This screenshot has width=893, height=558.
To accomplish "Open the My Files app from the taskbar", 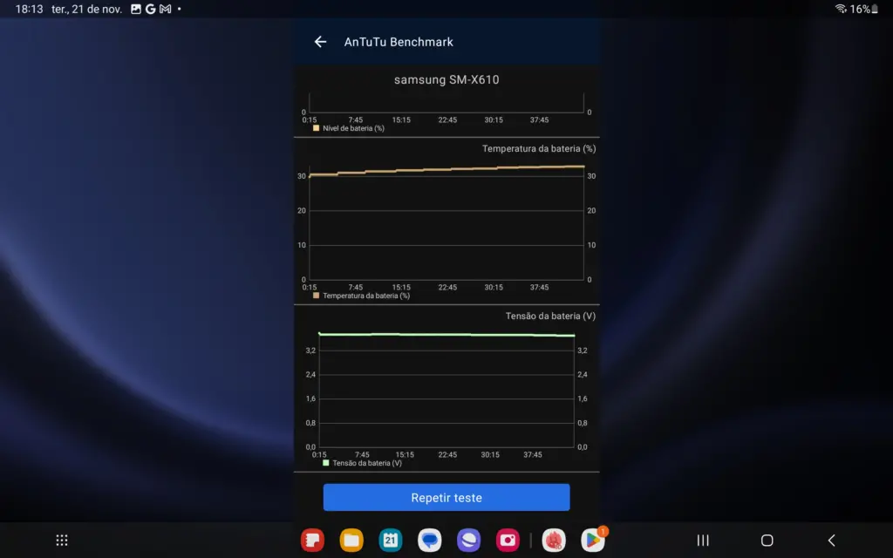I will pyautogui.click(x=351, y=540).
